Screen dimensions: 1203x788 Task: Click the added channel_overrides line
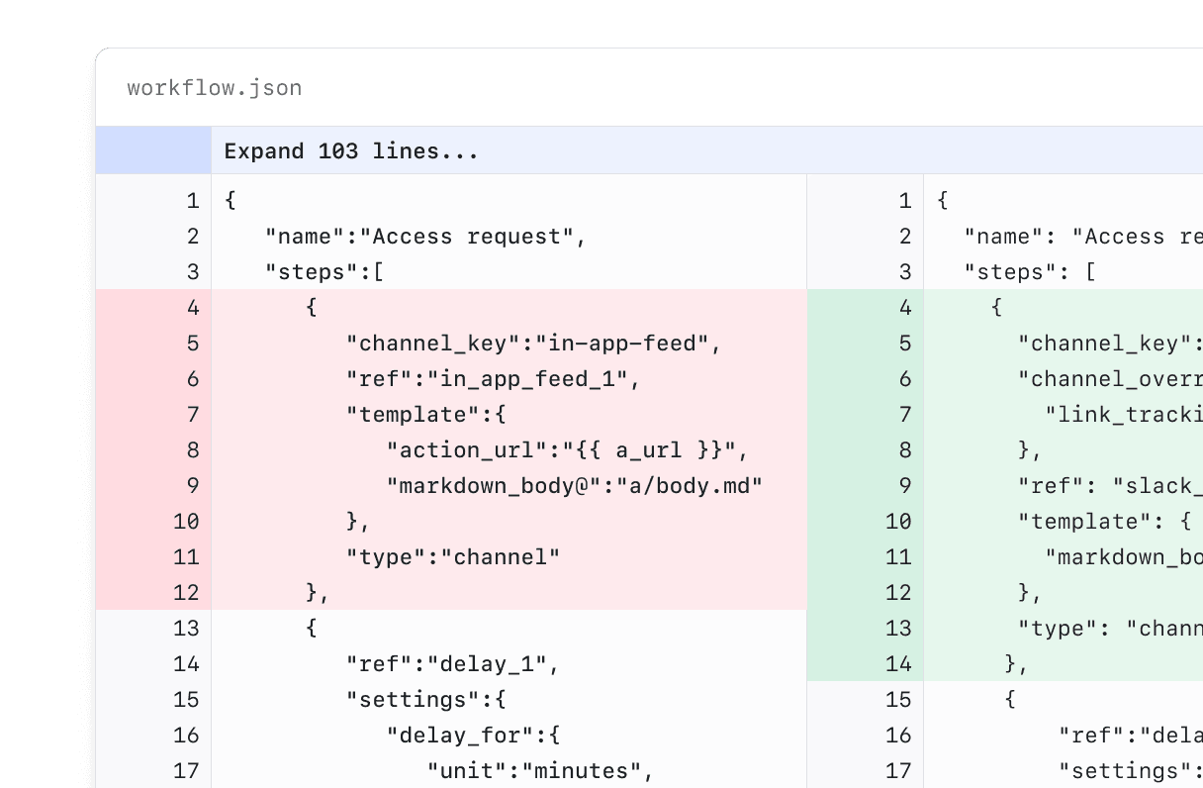[1108, 379]
